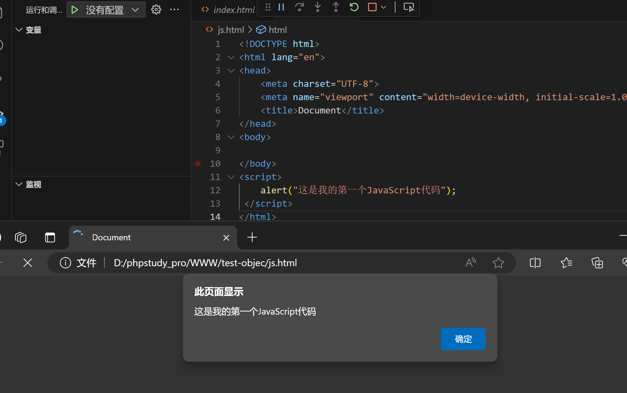Open the 没有配置 configuration dropdown

pos(113,10)
